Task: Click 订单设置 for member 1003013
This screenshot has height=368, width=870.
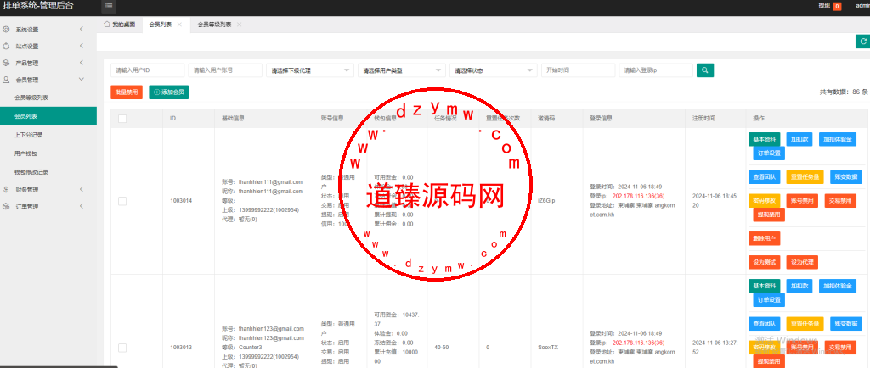Action: click(x=769, y=300)
